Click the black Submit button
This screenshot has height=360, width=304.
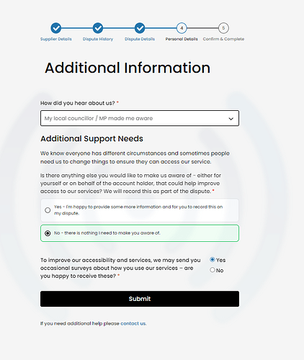pos(140,299)
